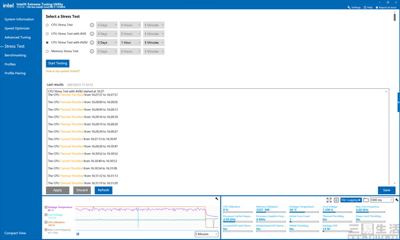Image resolution: width=400 pixels, height=240 pixels.
Task: Select the Memory Stress Test radio button
Action: [47, 52]
